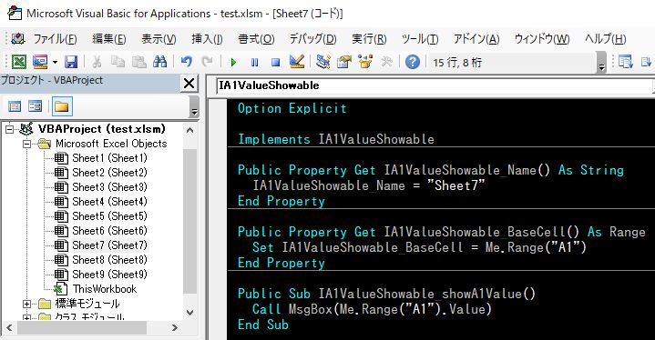Open the アドイン(A) menu
This screenshot has width=655, height=340.
(476, 39)
